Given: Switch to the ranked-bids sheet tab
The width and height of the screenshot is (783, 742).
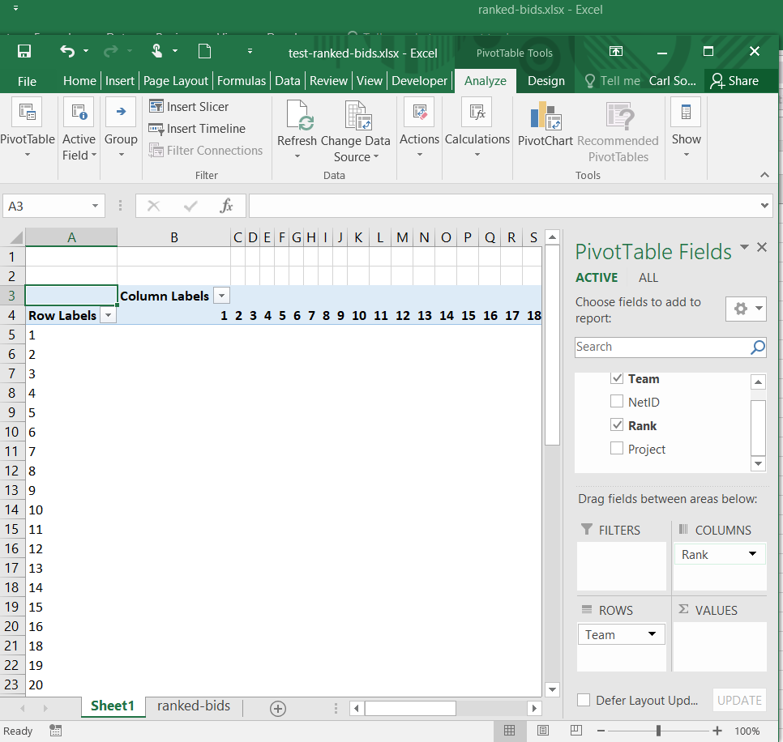Looking at the screenshot, I should (193, 706).
